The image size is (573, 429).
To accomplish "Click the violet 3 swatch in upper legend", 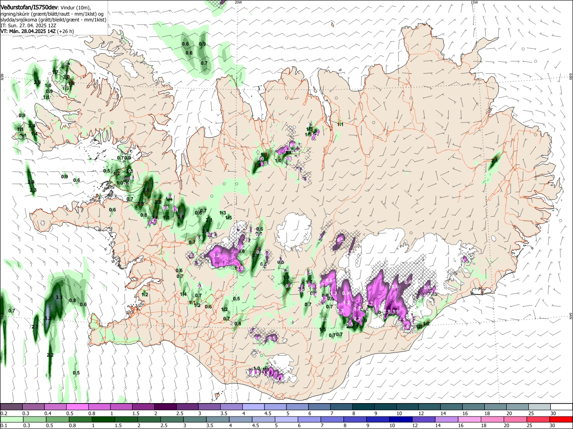I will [x=210, y=407].
